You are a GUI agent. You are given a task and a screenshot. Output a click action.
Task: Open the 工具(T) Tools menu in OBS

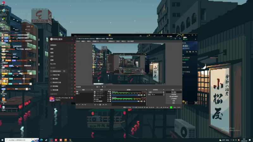[118, 41]
